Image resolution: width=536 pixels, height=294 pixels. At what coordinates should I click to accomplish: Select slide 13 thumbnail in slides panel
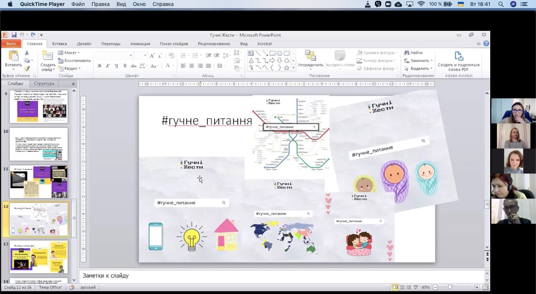(39, 257)
